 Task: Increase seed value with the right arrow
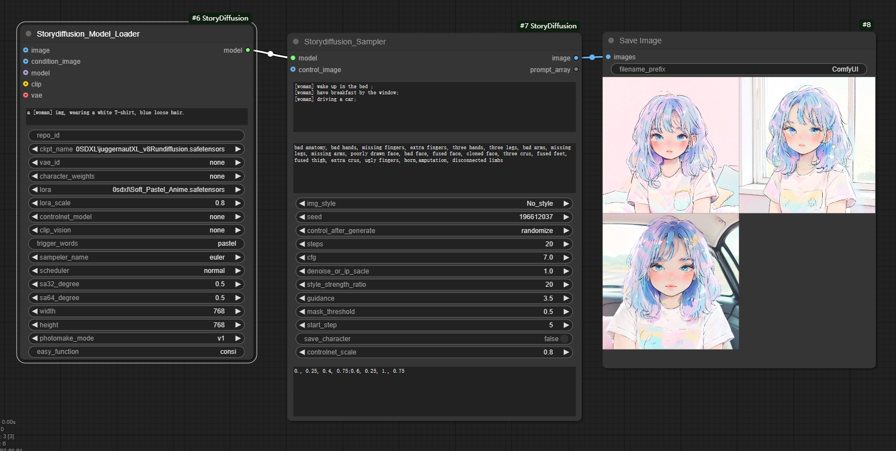(566, 217)
